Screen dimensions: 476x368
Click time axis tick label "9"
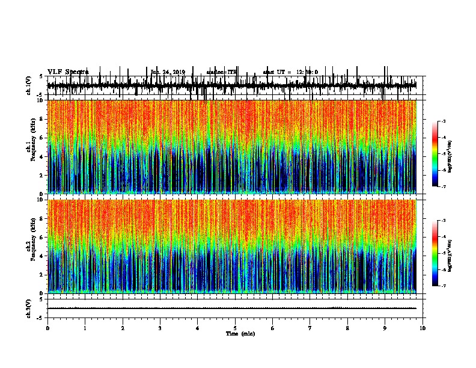tap(385, 328)
